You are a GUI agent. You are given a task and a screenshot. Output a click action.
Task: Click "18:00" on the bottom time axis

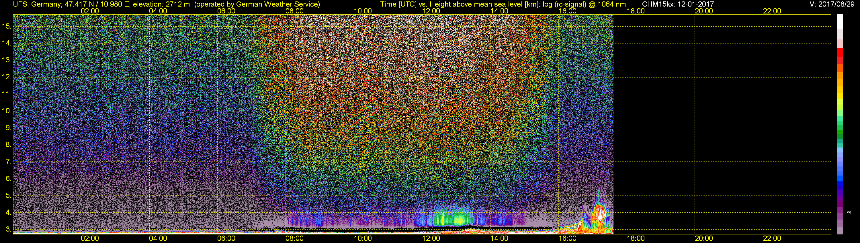pos(636,238)
